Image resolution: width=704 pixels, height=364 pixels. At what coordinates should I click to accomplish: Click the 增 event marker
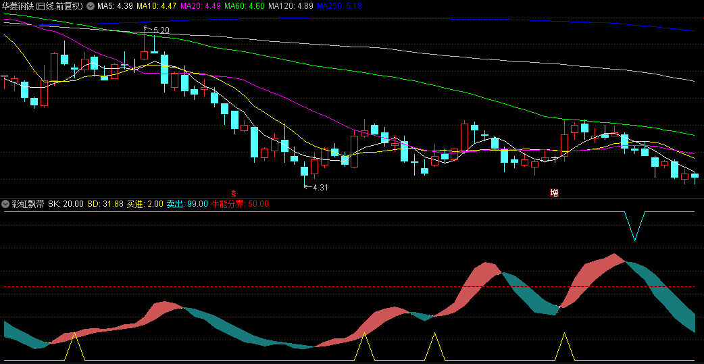(x=555, y=193)
